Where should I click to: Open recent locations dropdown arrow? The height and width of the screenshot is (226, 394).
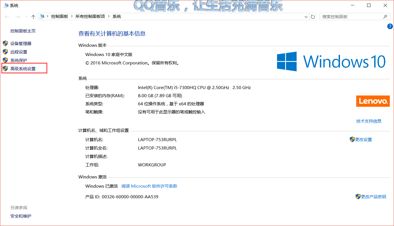[26, 17]
